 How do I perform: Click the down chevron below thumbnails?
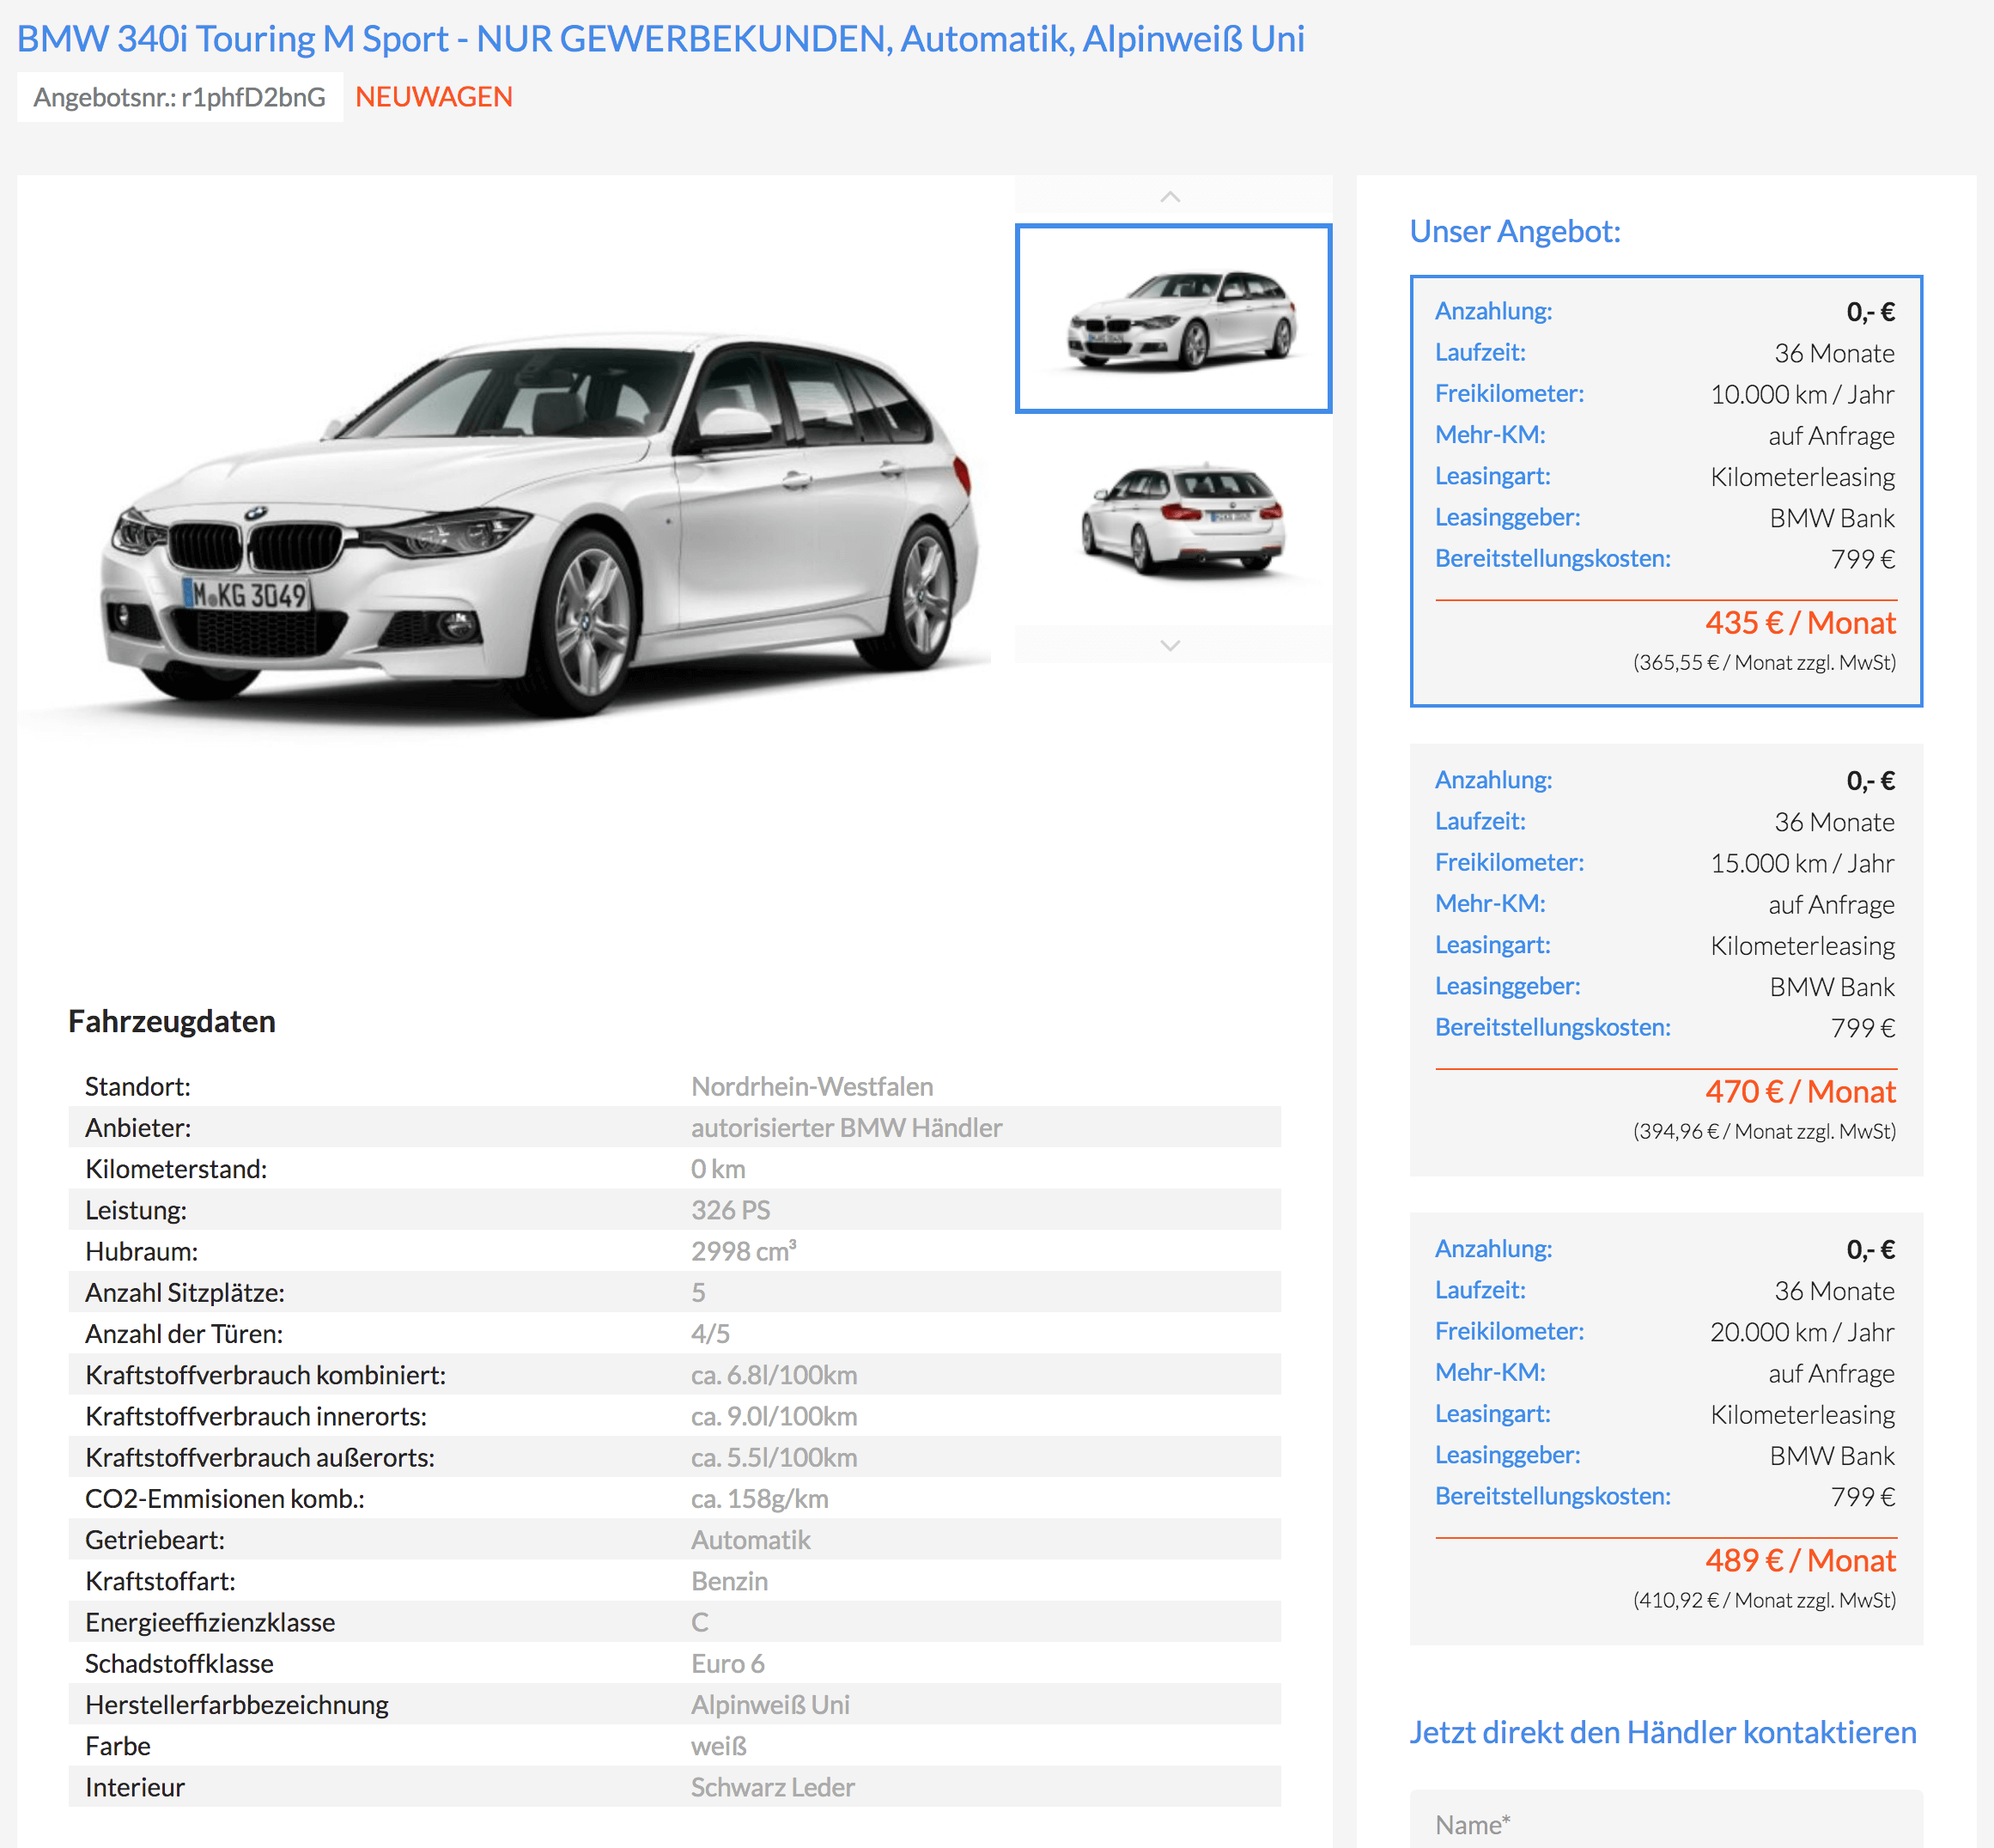coord(1171,645)
